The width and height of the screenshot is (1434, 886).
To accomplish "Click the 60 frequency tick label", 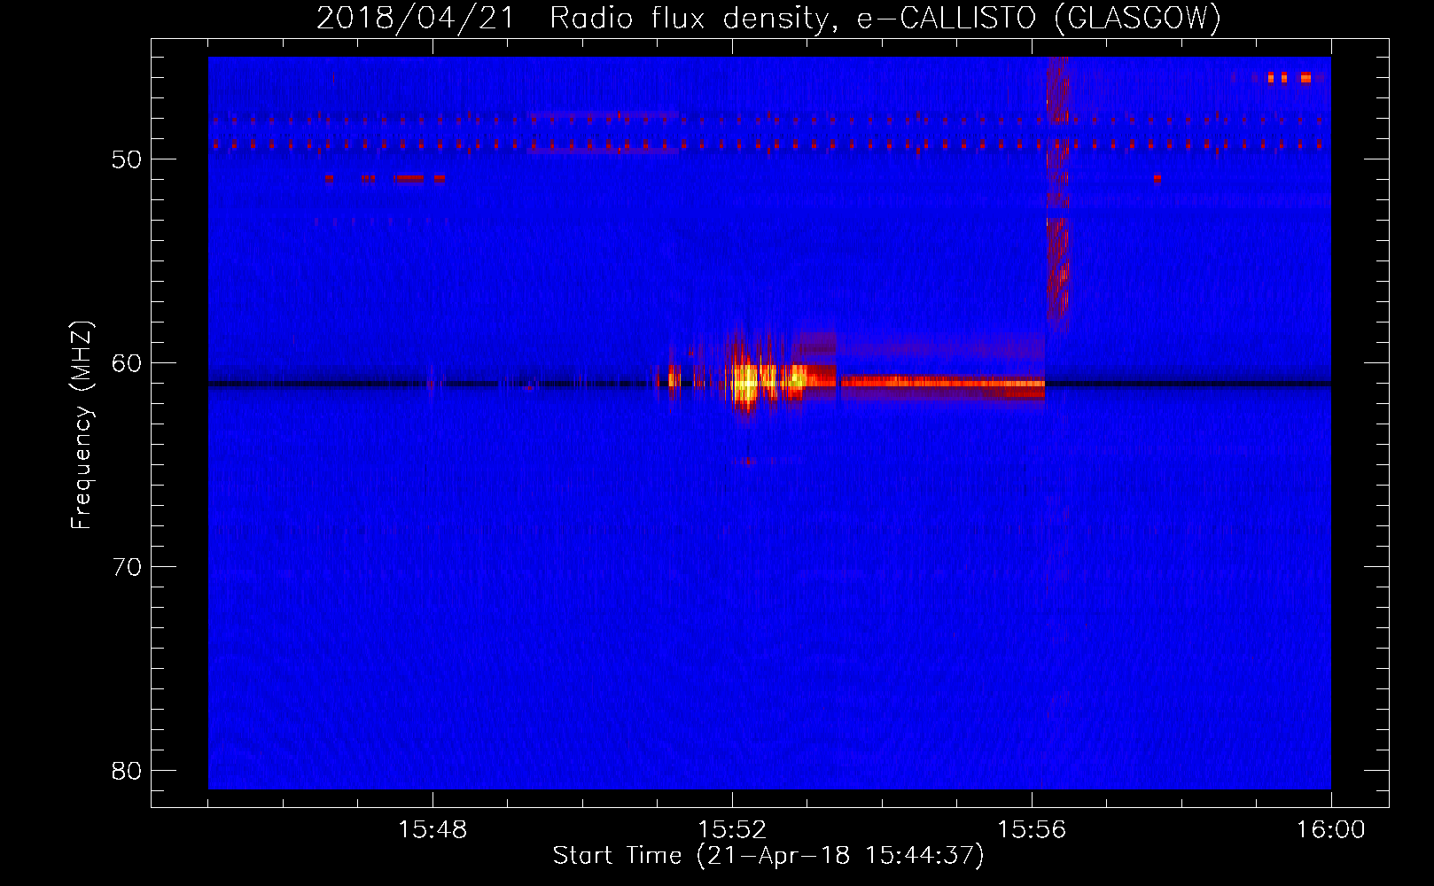I will pyautogui.click(x=127, y=363).
